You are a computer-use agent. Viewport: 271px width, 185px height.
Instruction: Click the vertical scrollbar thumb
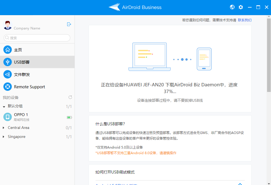coord(269,55)
